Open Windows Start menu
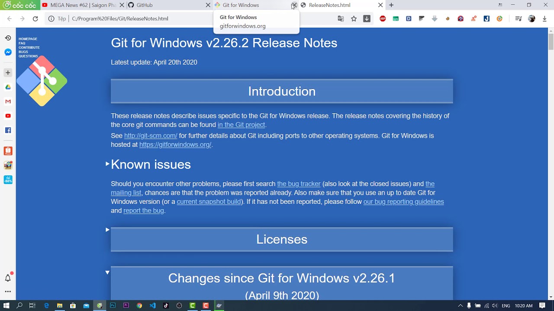 coord(6,305)
